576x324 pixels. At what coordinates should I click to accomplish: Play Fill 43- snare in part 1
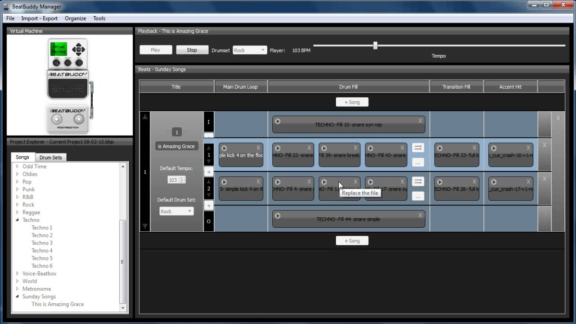370,148
